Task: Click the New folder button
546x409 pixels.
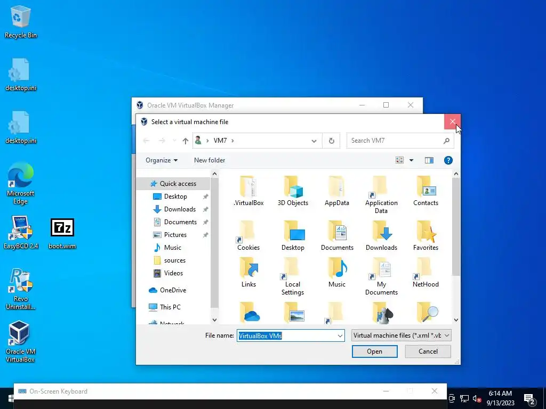Action: (x=210, y=160)
